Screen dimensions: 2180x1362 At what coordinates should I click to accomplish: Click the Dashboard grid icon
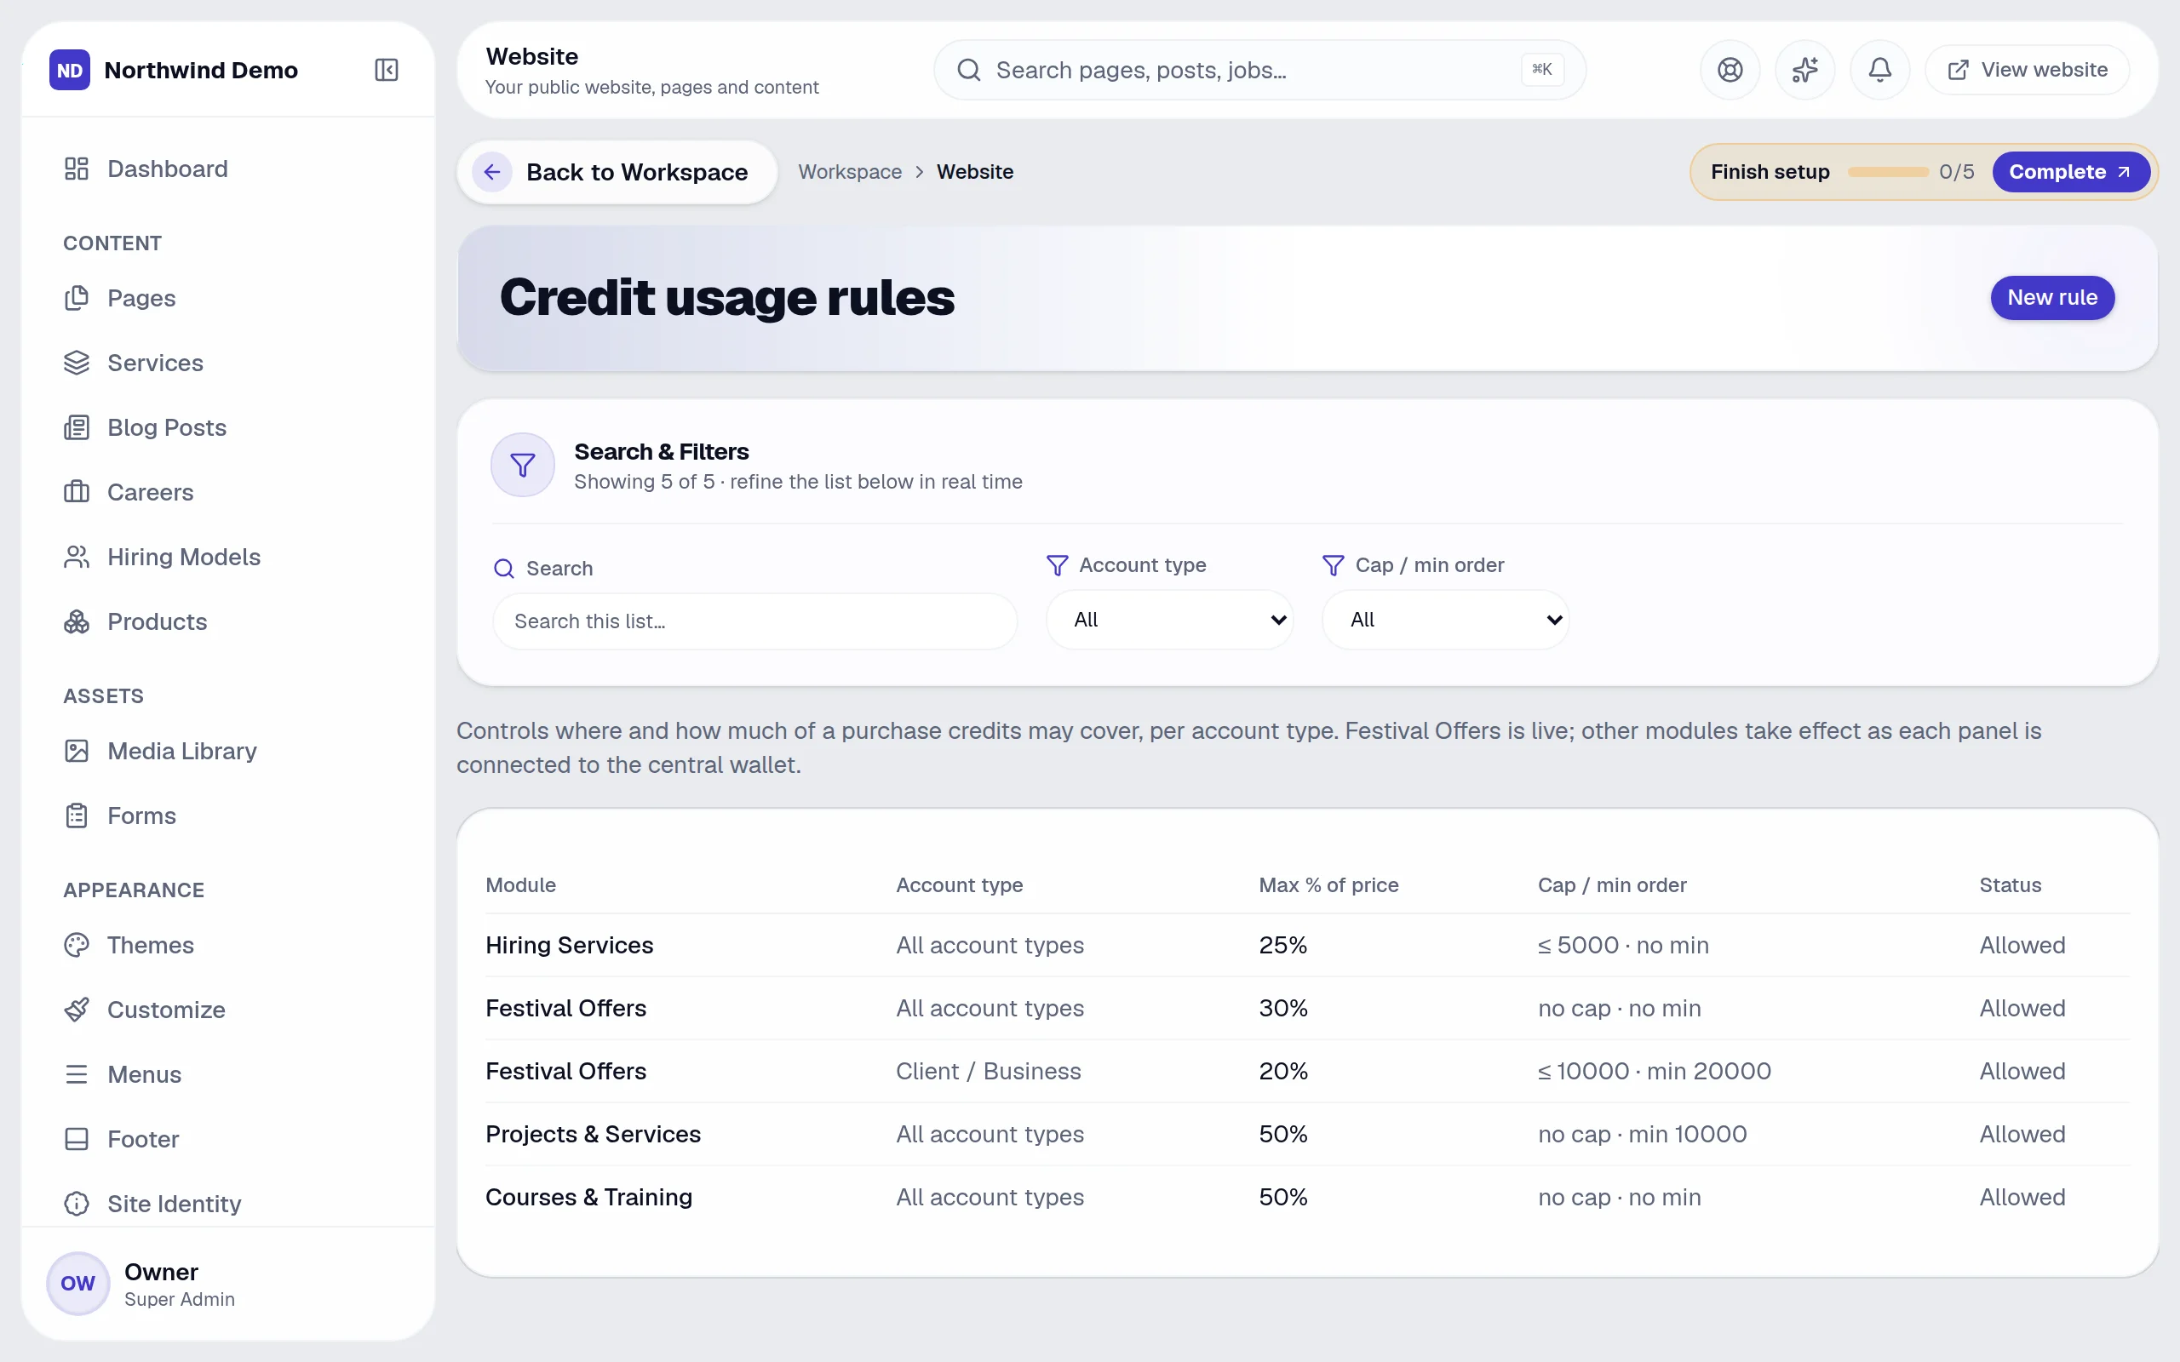77,169
